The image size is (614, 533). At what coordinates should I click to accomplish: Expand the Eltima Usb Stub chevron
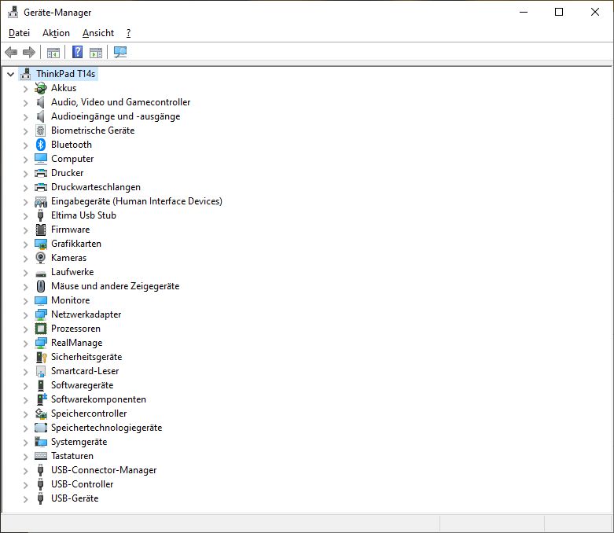tap(25, 215)
